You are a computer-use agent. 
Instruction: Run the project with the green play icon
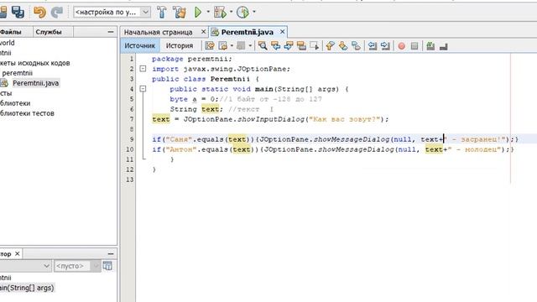pyautogui.click(x=198, y=13)
